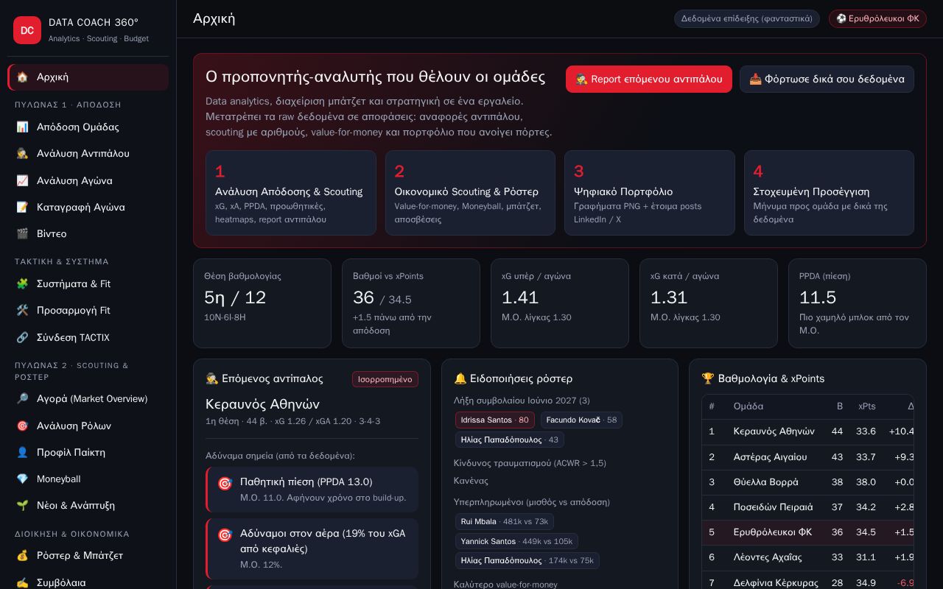Open the Συμβόλαια menu item
Screen dimensions: 943x589
tap(88, 580)
